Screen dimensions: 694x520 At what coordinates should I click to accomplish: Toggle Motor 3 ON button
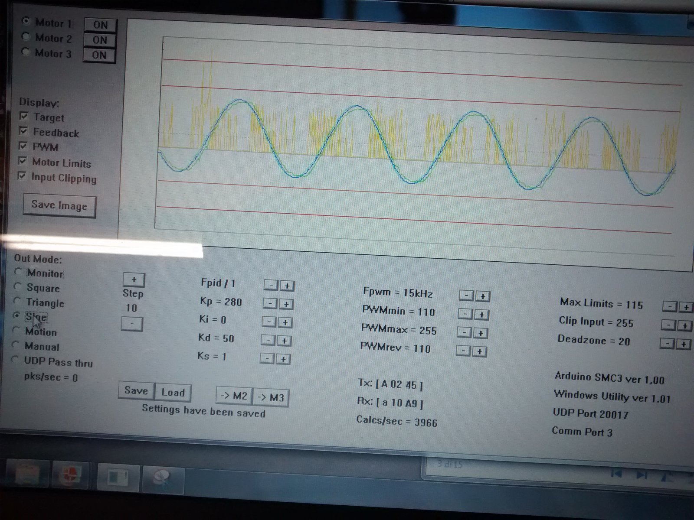(x=99, y=55)
